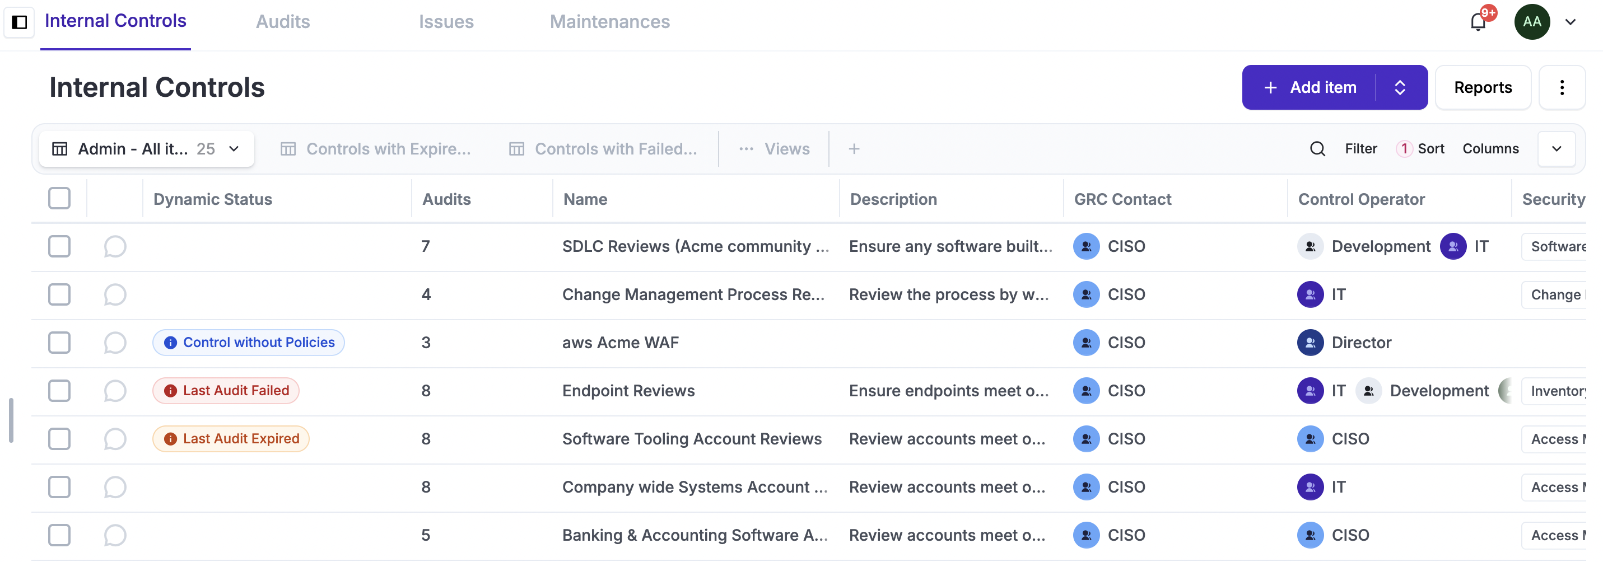Expand the toolbar chevron next to Columns
Viewport: 1603px width, 562px height.
[1556, 148]
